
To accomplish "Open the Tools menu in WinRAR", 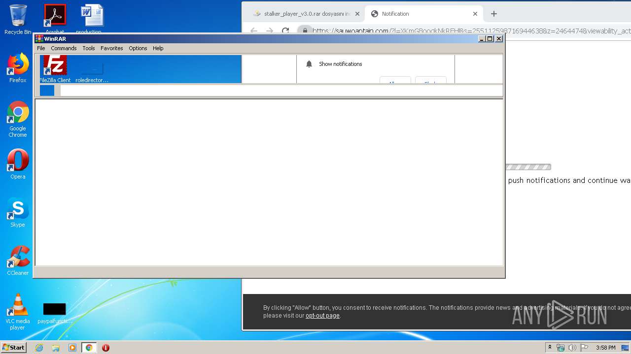I will coord(89,48).
